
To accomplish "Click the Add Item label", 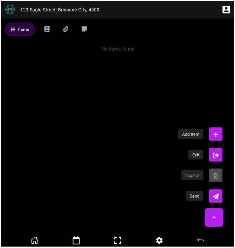I will coord(190,134).
